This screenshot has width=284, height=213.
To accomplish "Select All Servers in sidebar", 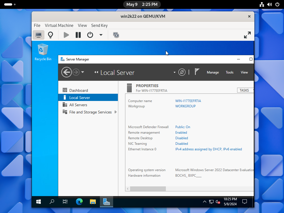I will click(78, 105).
